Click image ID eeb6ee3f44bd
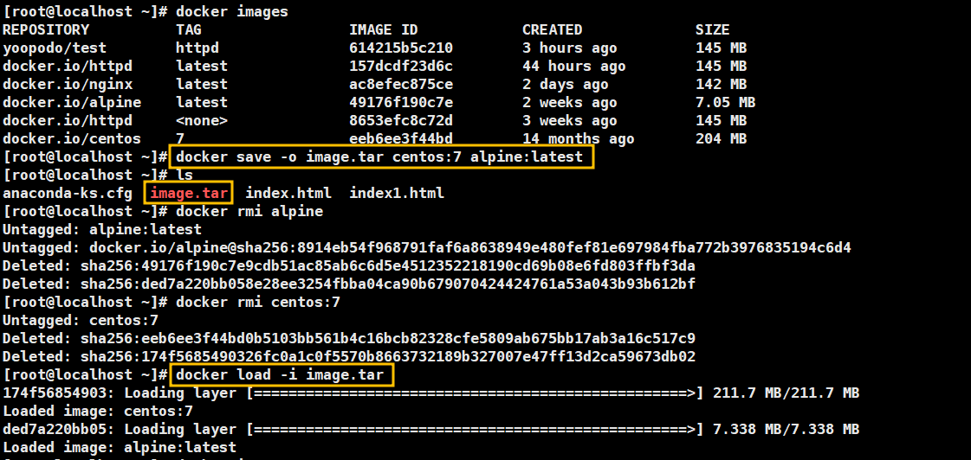Image resolution: width=971 pixels, height=460 pixels. 401,139
